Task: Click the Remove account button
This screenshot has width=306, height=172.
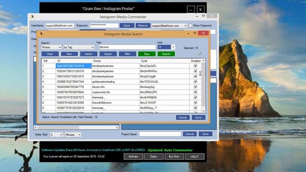Action: coord(143,25)
